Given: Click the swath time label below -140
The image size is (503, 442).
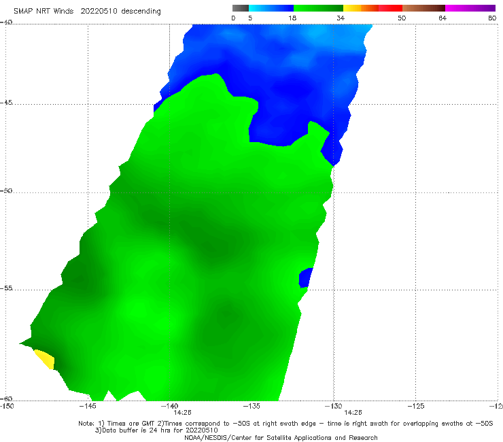Looking at the screenshot, I should (x=183, y=413).
